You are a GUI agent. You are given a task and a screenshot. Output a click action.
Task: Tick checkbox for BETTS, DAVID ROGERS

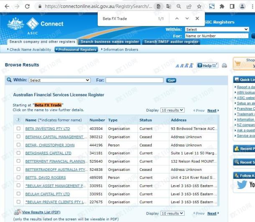tap(18, 177)
